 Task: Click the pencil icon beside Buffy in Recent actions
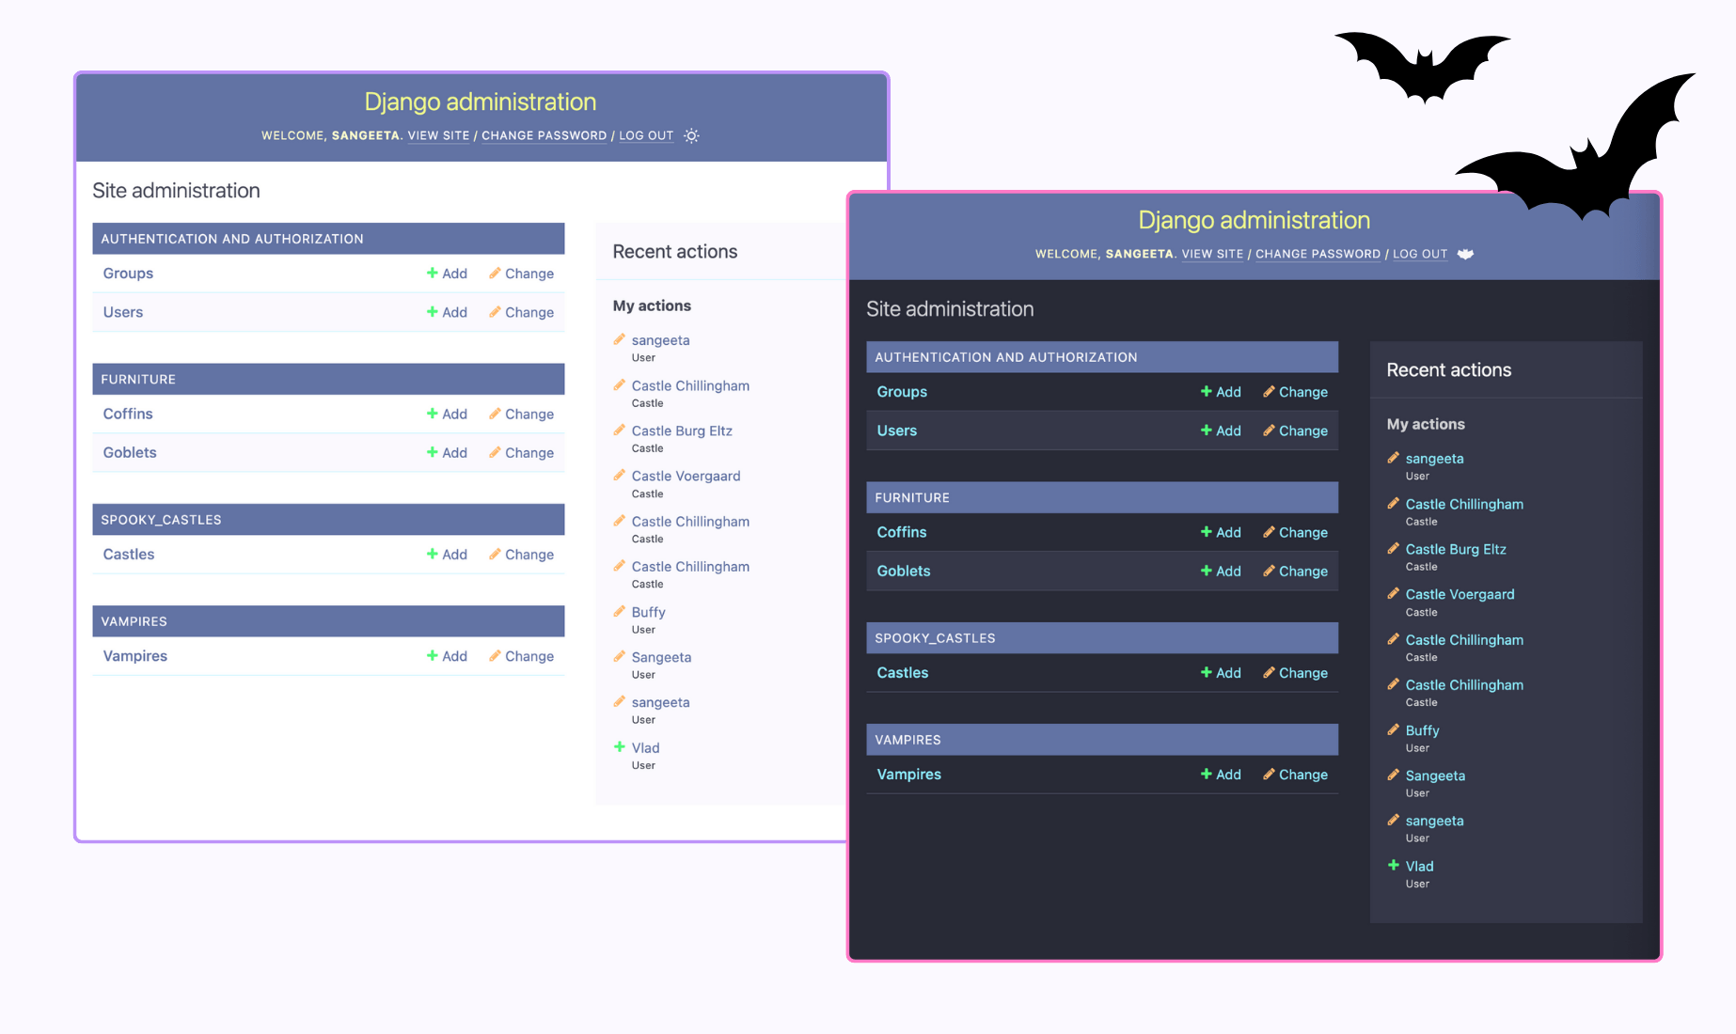point(620,611)
